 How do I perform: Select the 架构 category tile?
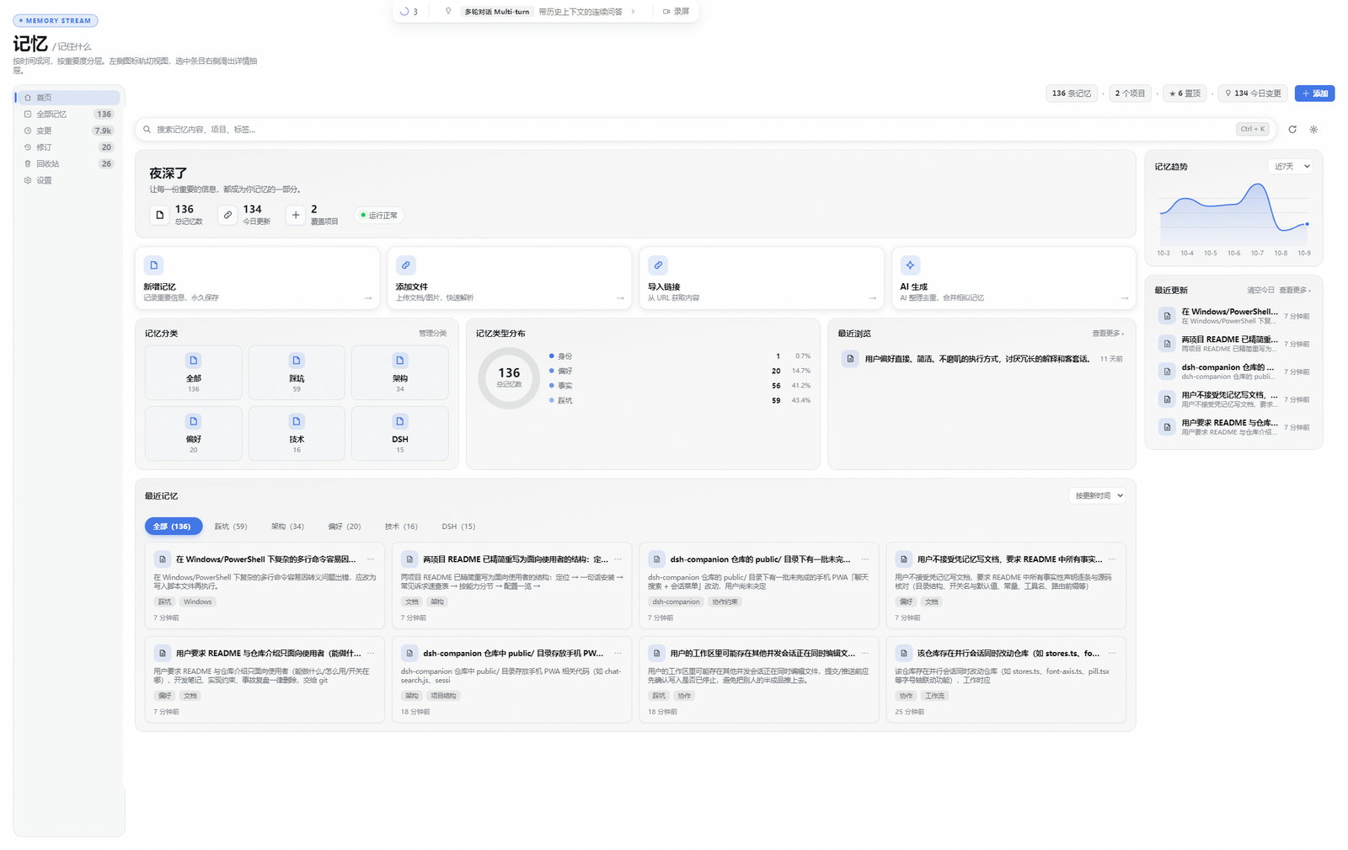tap(400, 372)
